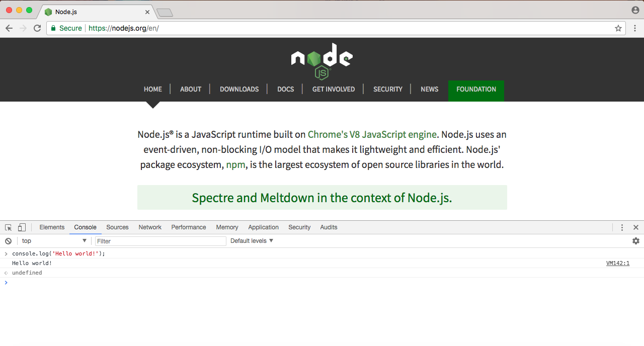Click the empty console prompt line
The image size is (644, 346).
(x=322, y=283)
